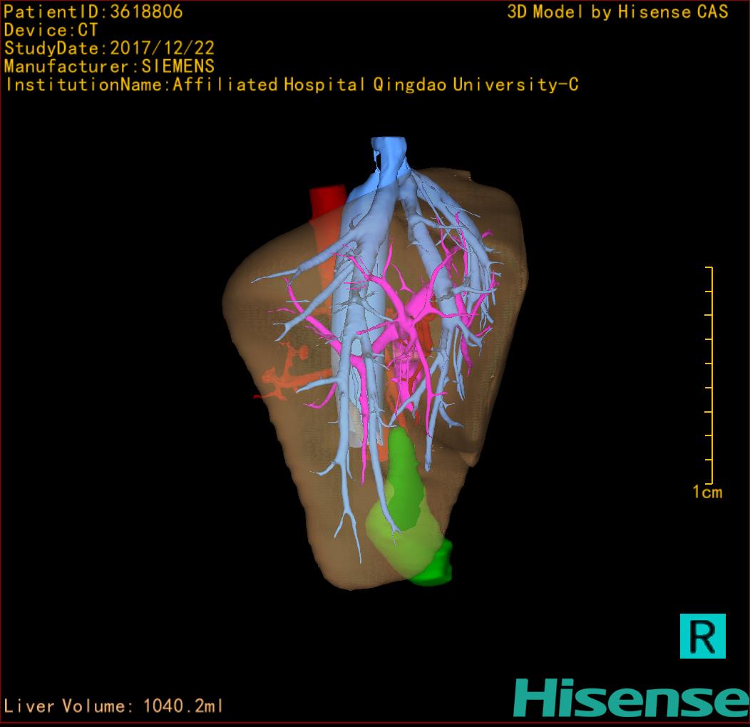The image size is (750, 727).
Task: Click the 3D Model by Hisense CAS text
Action: pos(617,12)
